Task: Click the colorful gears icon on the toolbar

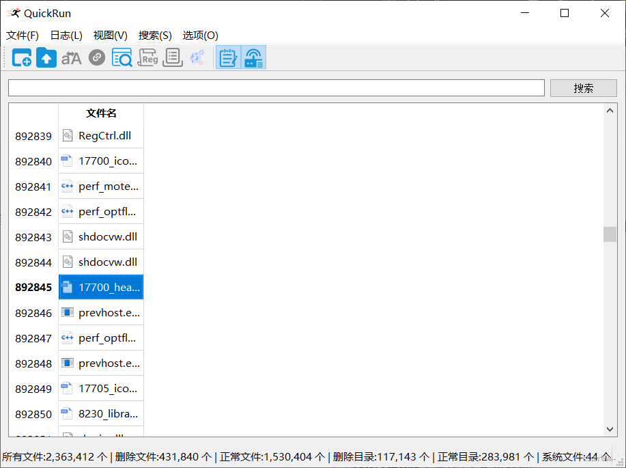Action: (197, 57)
